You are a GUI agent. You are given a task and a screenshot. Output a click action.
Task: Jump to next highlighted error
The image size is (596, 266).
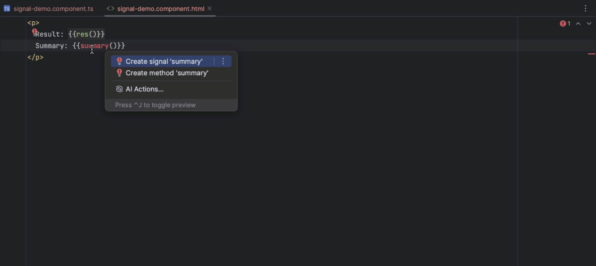[589, 24]
